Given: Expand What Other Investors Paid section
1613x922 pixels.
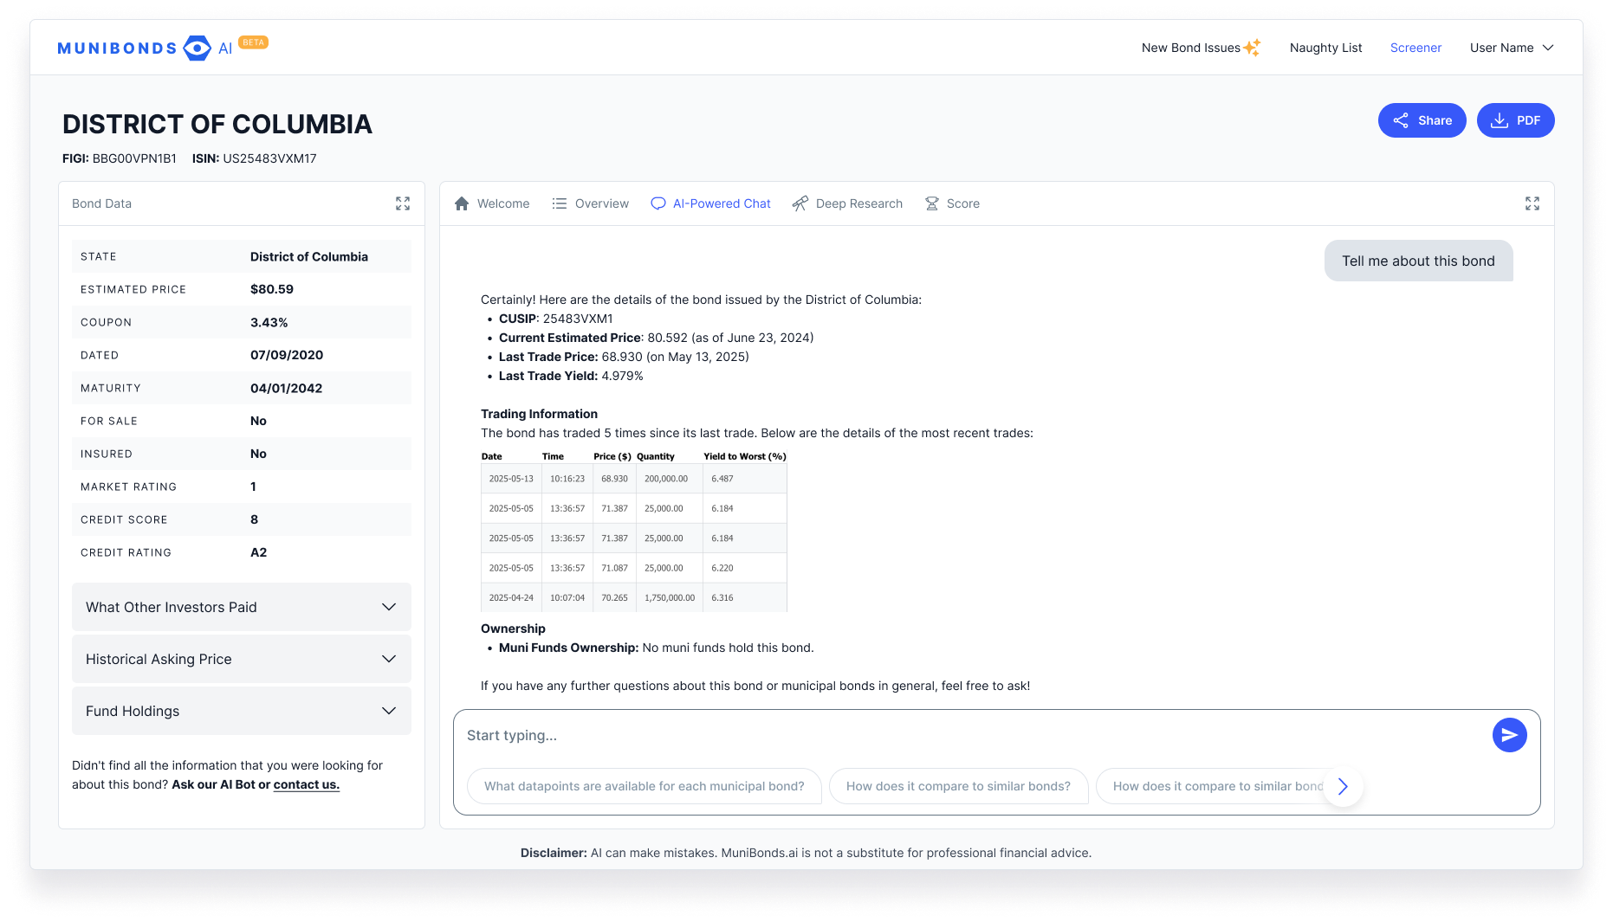Looking at the screenshot, I should tap(242, 607).
